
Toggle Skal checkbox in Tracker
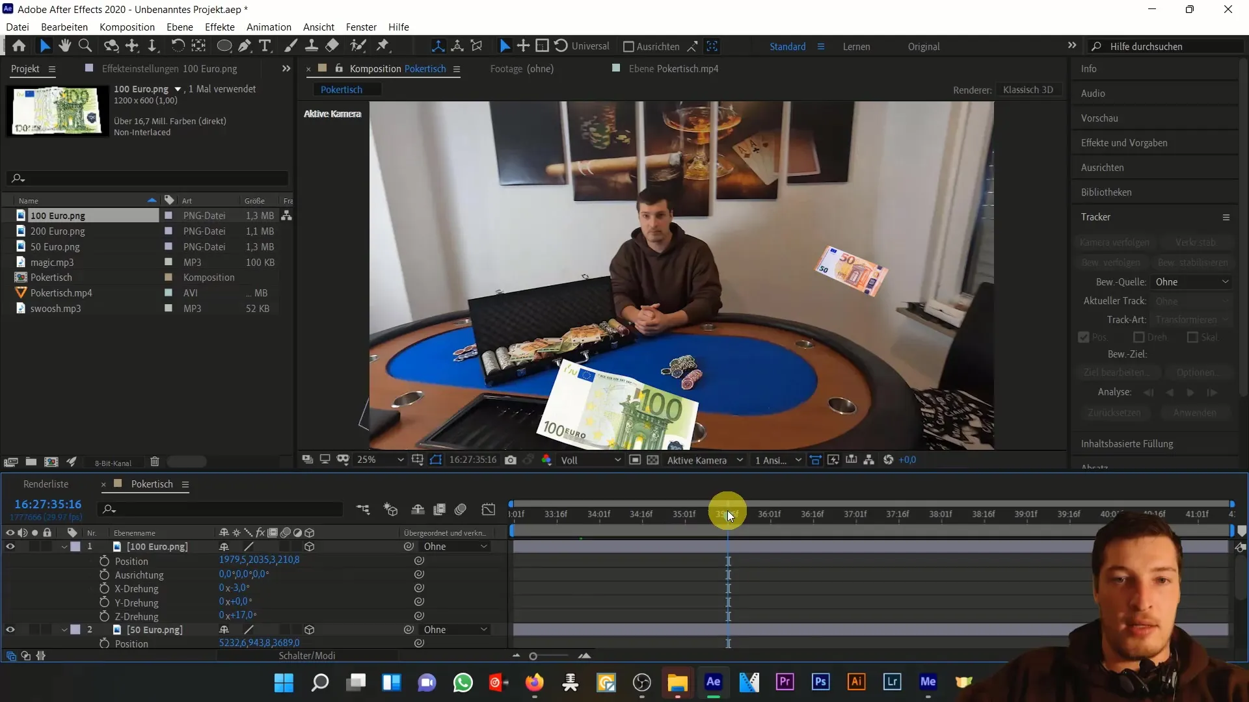pos(1192,337)
